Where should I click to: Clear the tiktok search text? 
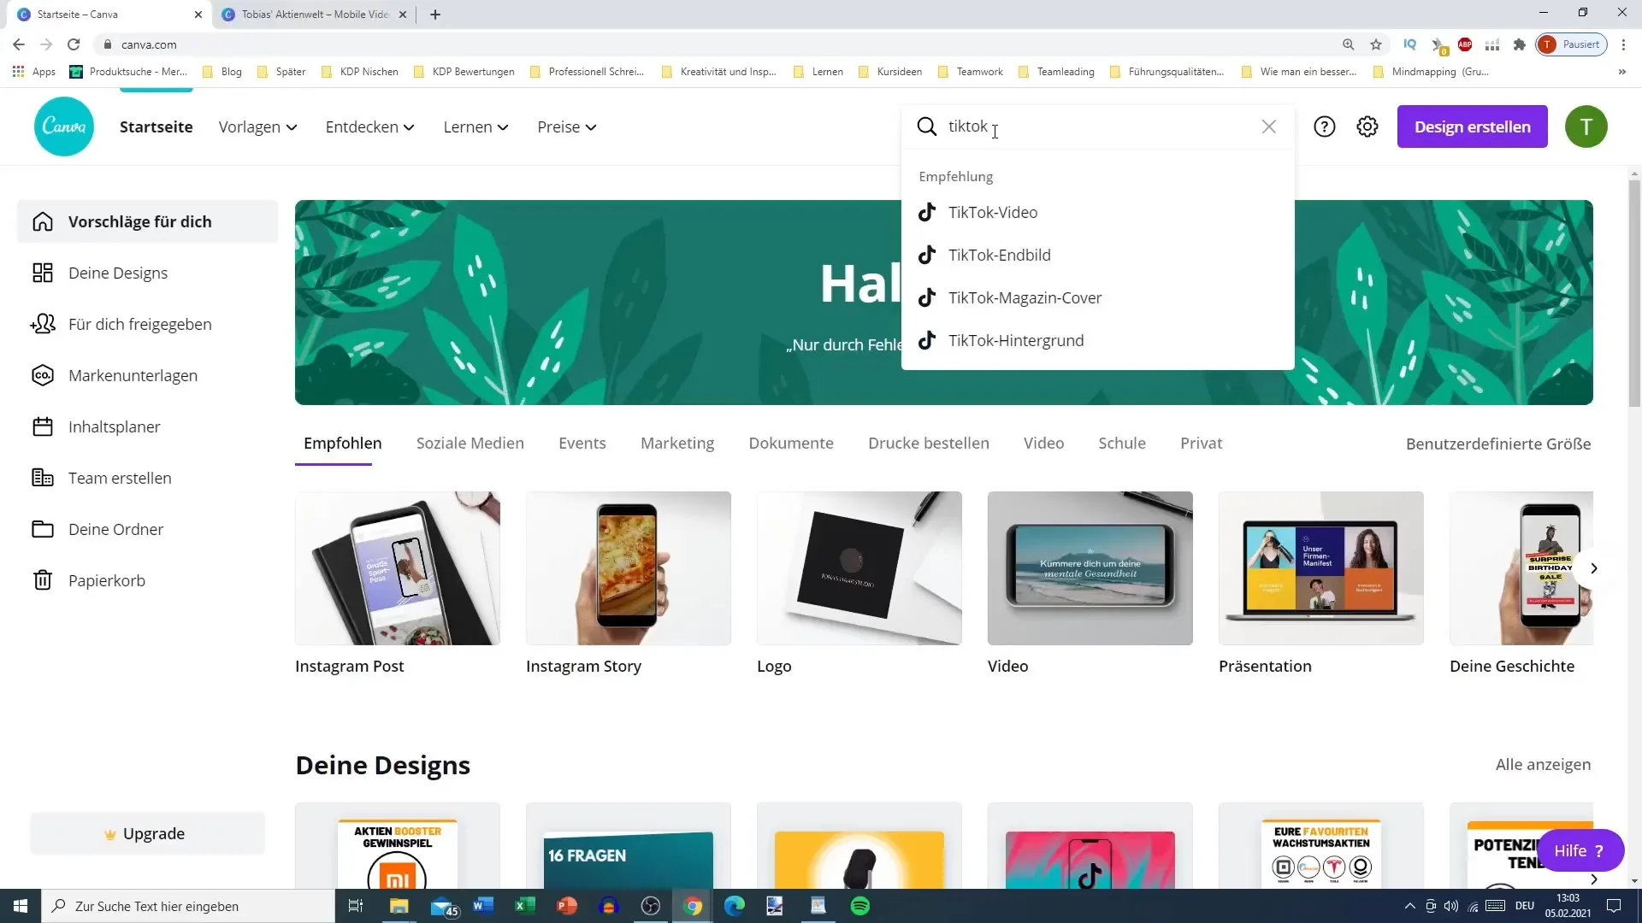click(1269, 126)
